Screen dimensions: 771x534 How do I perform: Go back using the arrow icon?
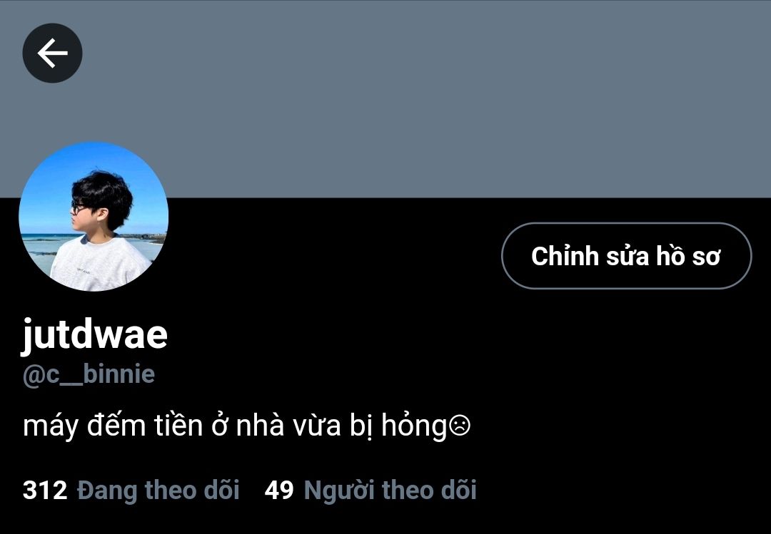coord(52,53)
